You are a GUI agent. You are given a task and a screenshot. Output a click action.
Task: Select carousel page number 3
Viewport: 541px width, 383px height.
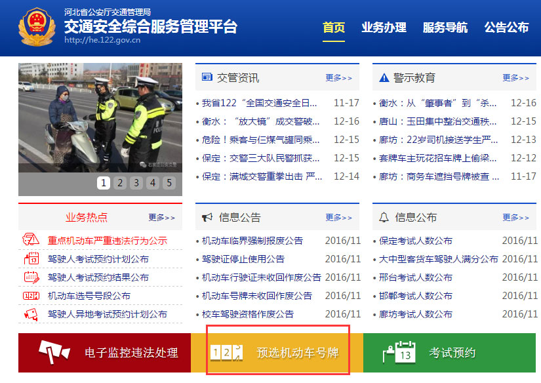pyautogui.click(x=136, y=182)
